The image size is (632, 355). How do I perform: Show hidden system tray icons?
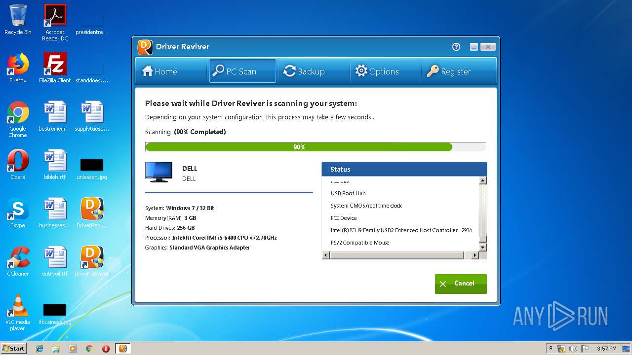551,349
